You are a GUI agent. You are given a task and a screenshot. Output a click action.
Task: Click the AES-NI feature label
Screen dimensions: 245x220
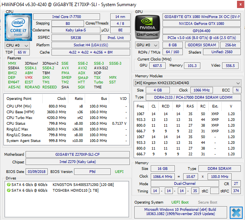15,87
